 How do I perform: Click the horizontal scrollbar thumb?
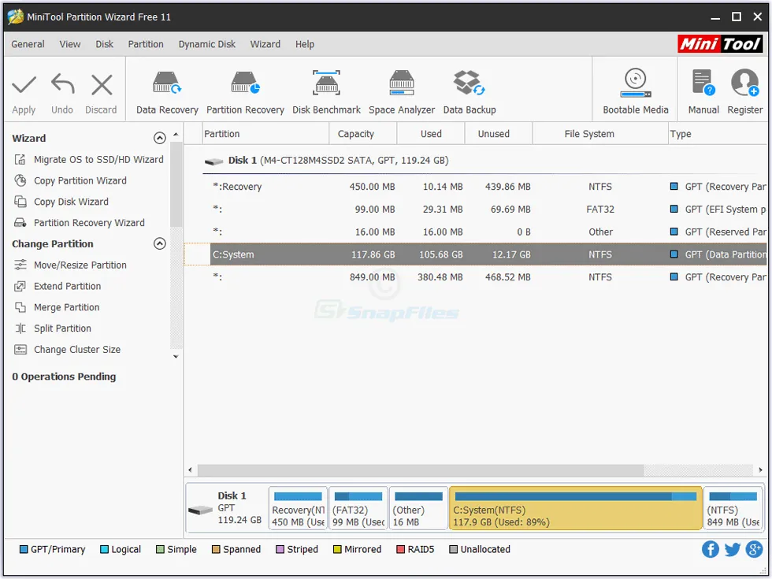pyautogui.click(x=421, y=470)
